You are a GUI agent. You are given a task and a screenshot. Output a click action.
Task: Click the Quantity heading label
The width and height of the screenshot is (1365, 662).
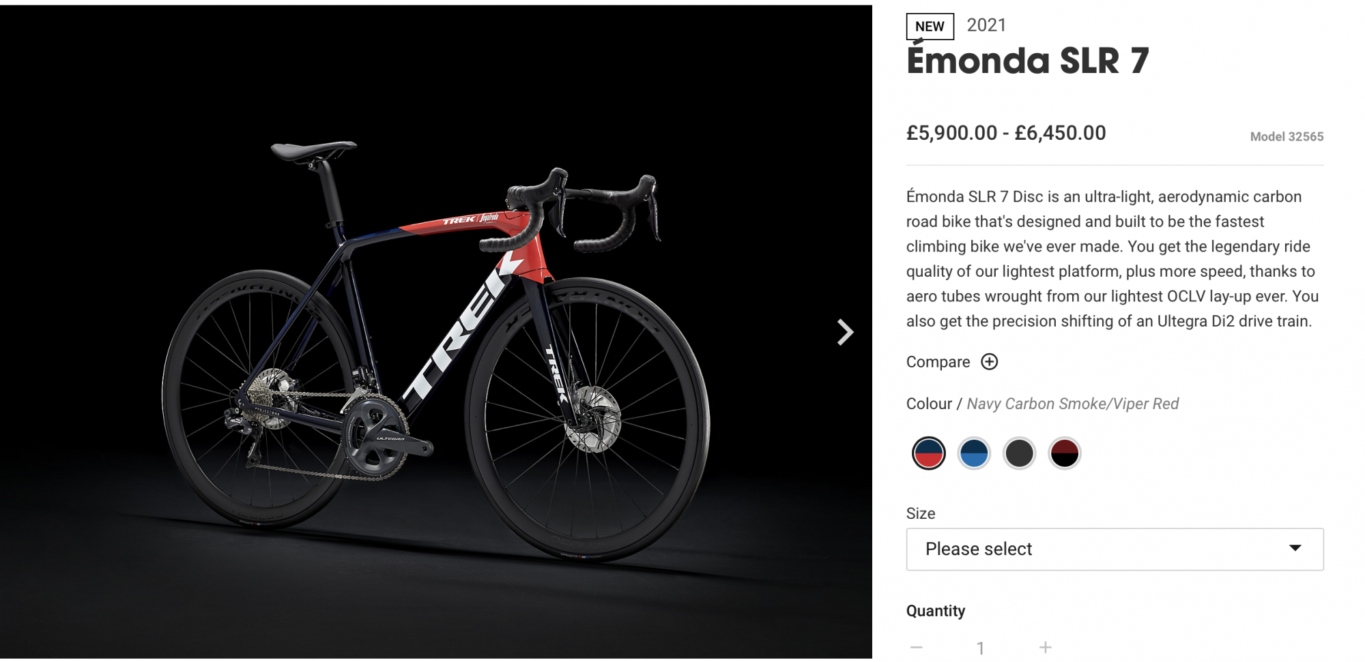coord(936,611)
